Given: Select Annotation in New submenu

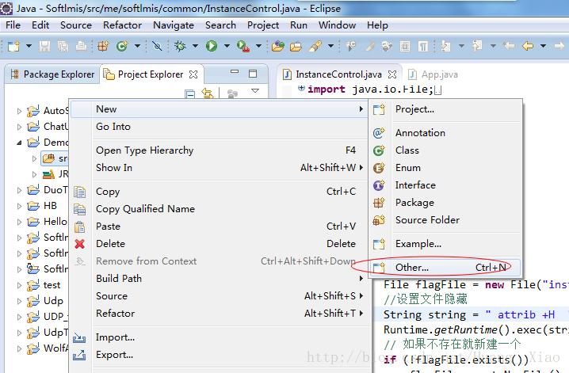Looking at the screenshot, I should (445, 133).
